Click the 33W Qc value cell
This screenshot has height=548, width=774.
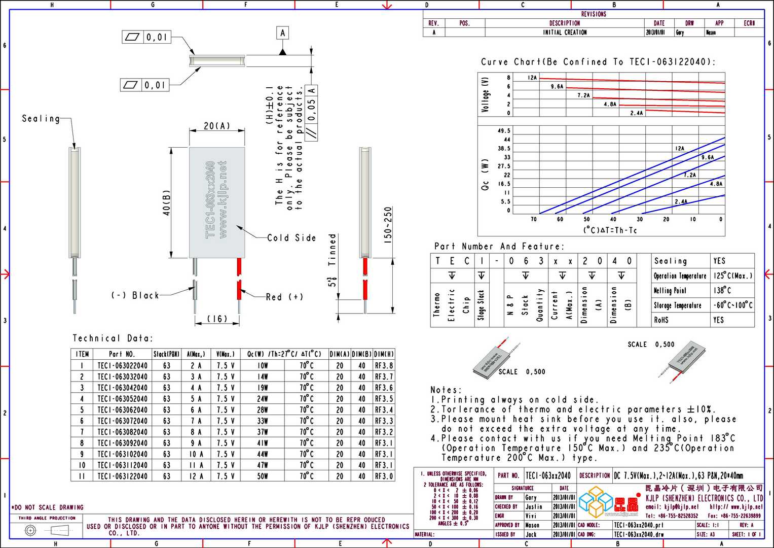pos(263,421)
